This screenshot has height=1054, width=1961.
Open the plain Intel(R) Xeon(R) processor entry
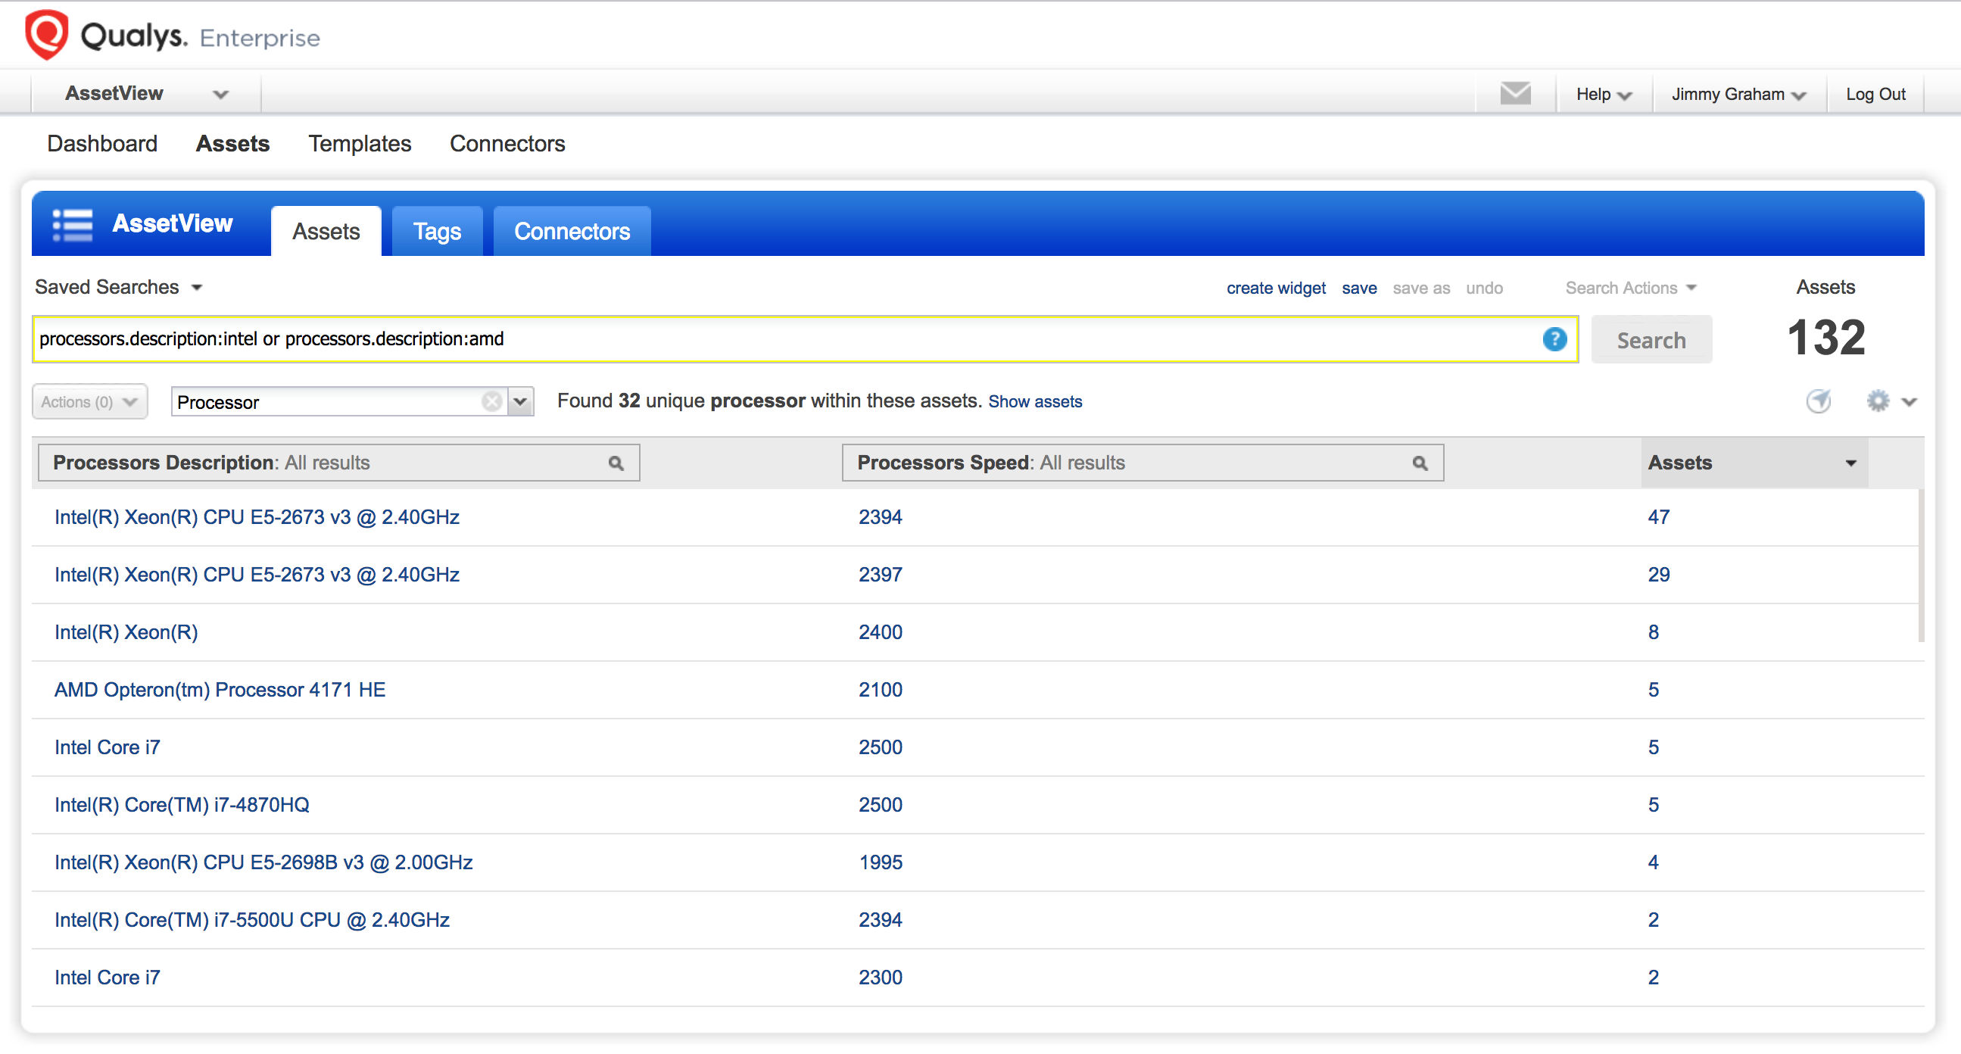(x=126, y=632)
